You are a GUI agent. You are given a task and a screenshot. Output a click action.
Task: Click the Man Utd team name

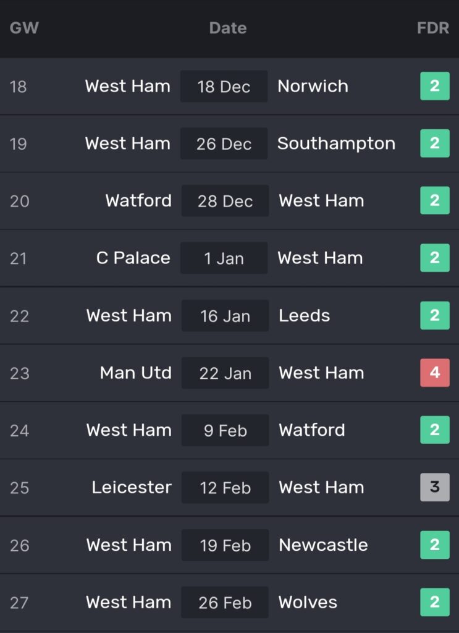click(x=136, y=373)
